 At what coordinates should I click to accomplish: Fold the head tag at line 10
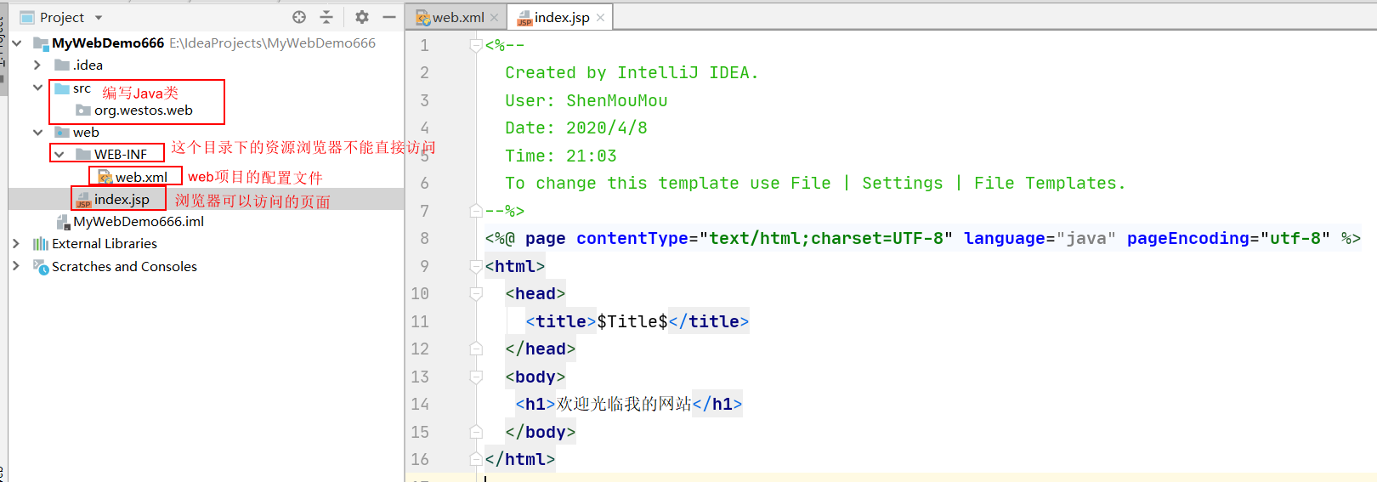(476, 293)
